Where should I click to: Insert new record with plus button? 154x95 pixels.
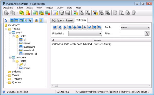pos(75,27)
